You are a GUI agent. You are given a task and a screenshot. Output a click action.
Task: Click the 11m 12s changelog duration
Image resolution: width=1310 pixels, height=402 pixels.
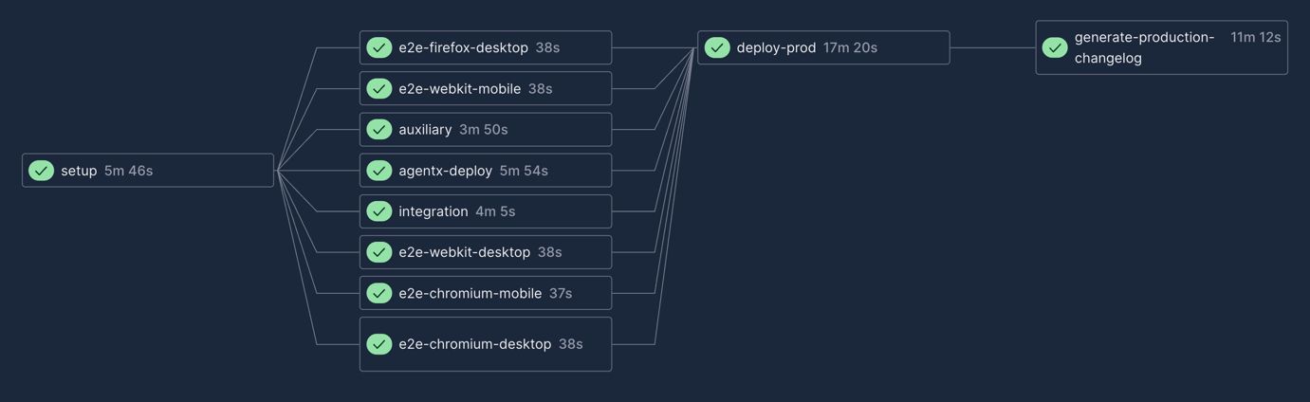click(x=1255, y=37)
